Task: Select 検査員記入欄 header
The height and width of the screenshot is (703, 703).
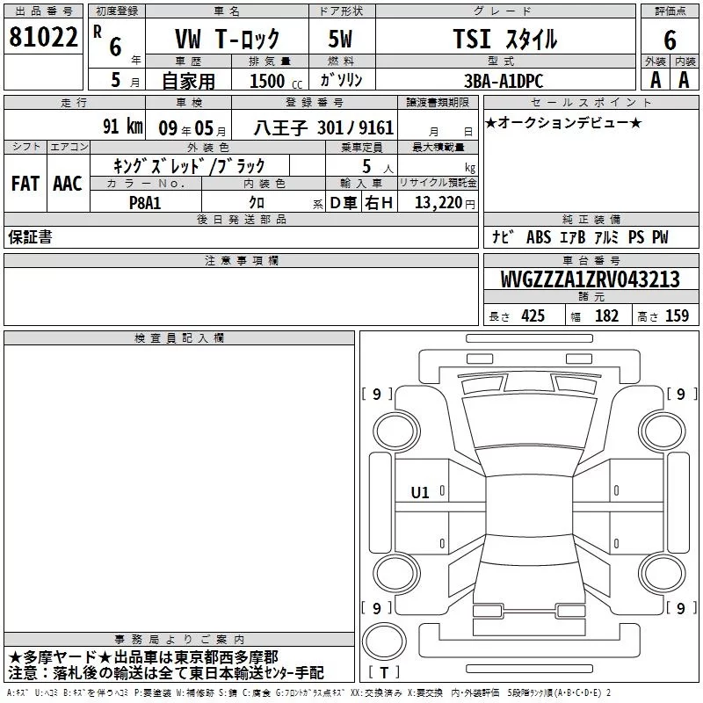Action: click(179, 338)
